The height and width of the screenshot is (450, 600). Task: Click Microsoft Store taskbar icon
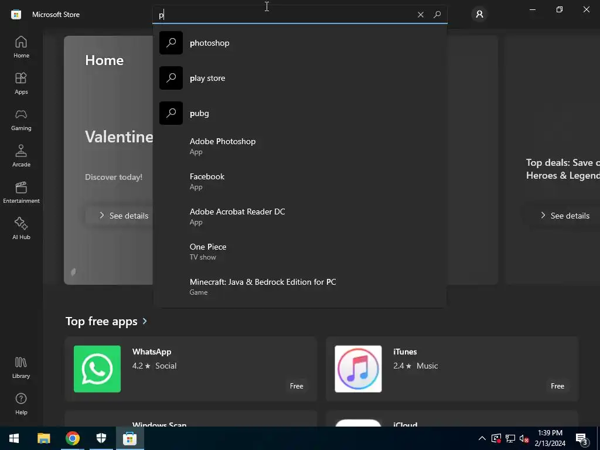129,438
